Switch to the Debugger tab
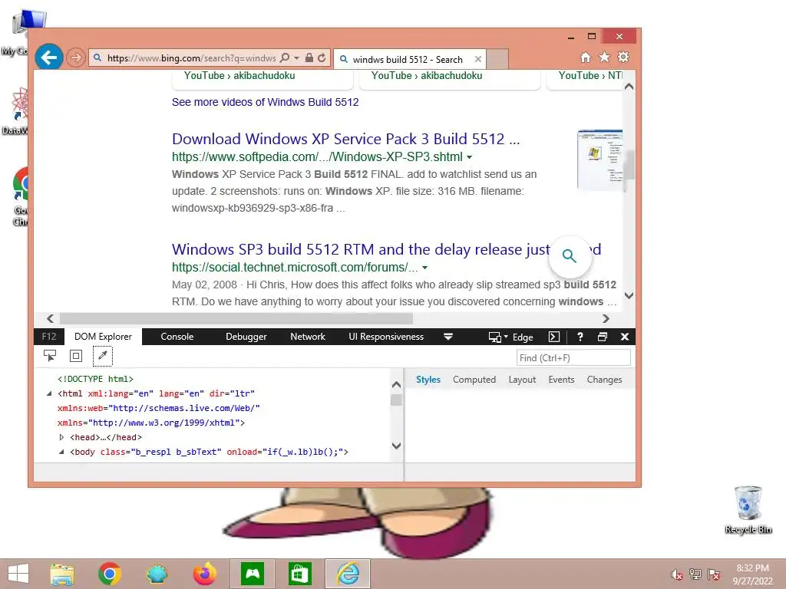786x589 pixels. (x=246, y=337)
